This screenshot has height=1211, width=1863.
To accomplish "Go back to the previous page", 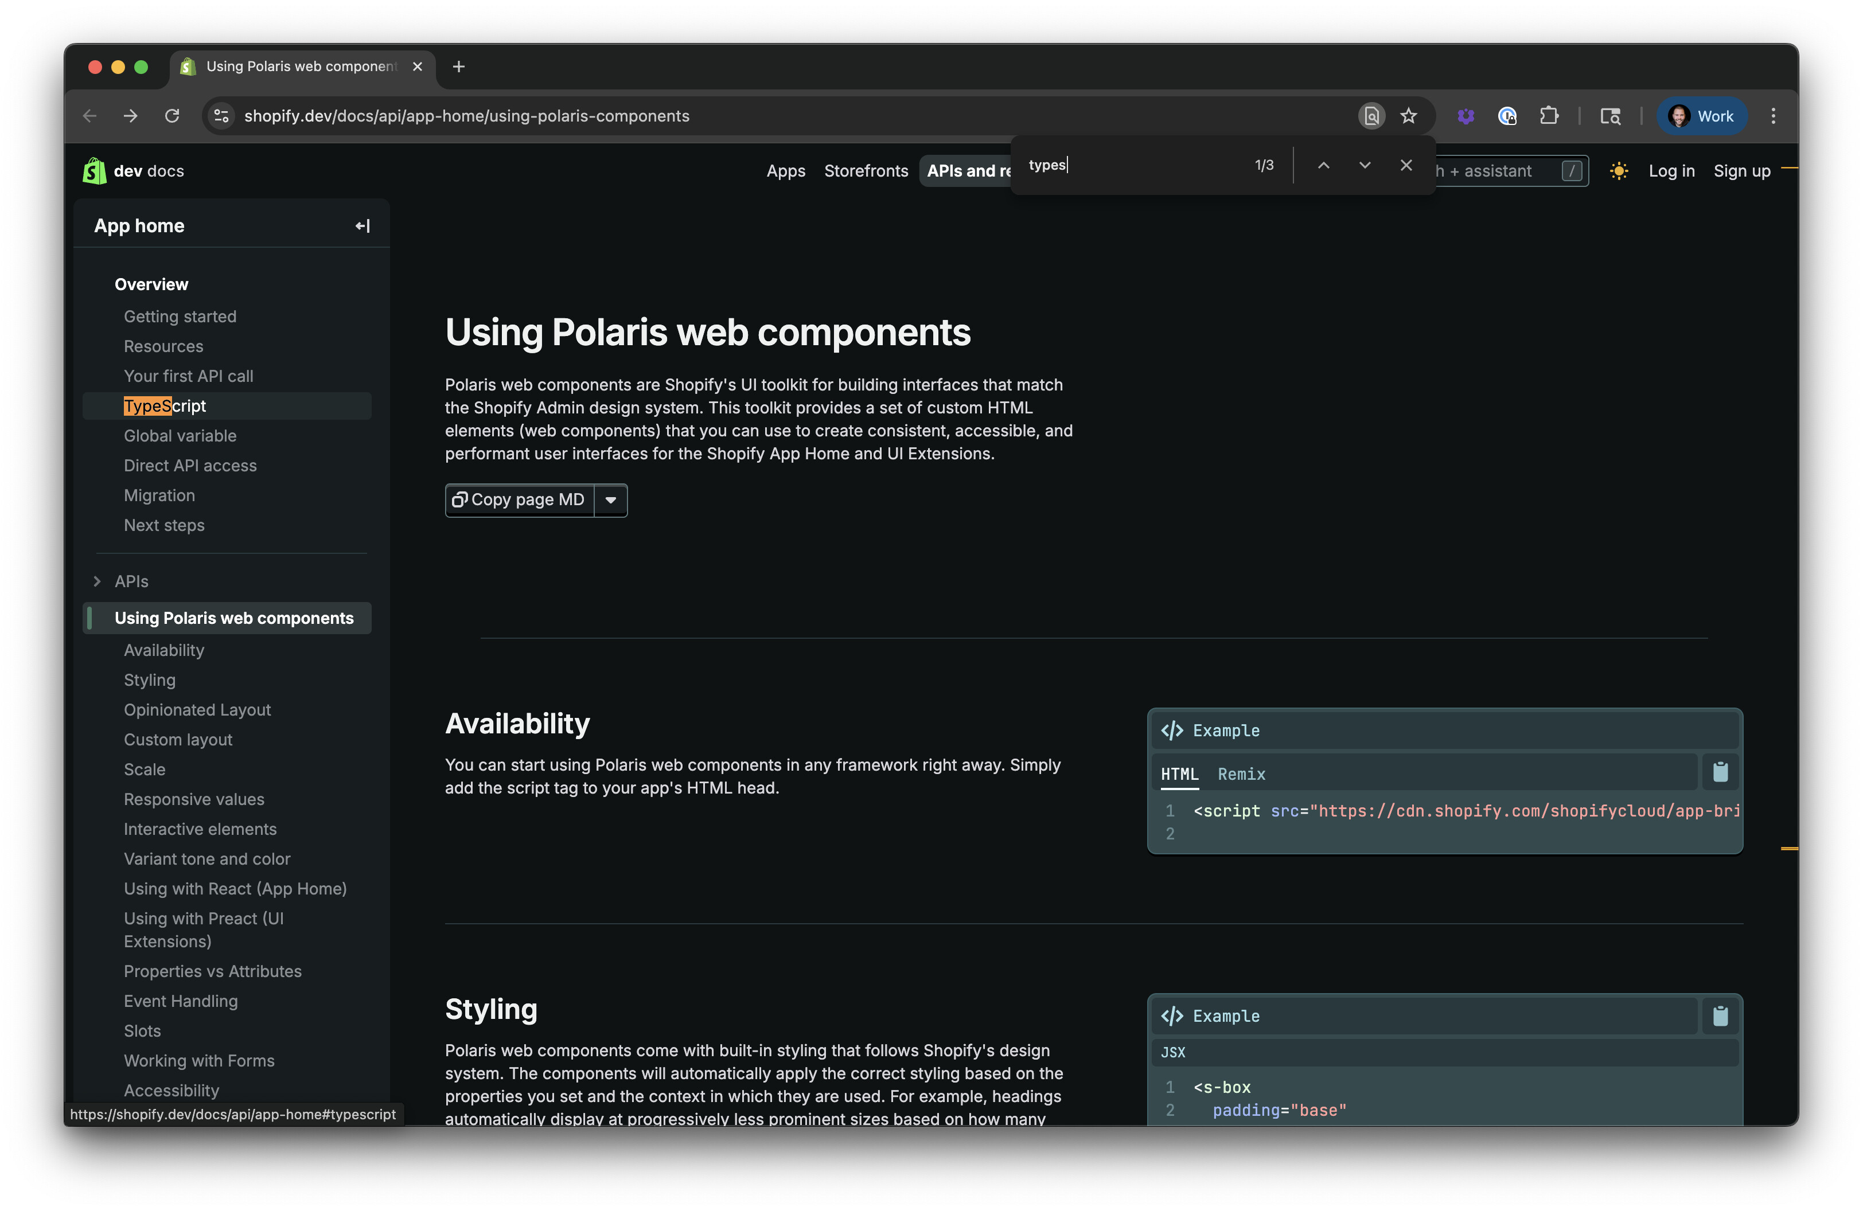I will [x=90, y=116].
